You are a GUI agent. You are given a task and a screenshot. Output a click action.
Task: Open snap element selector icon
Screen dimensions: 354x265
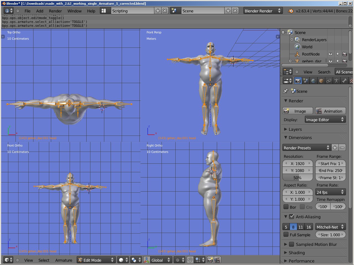(x=200, y=260)
